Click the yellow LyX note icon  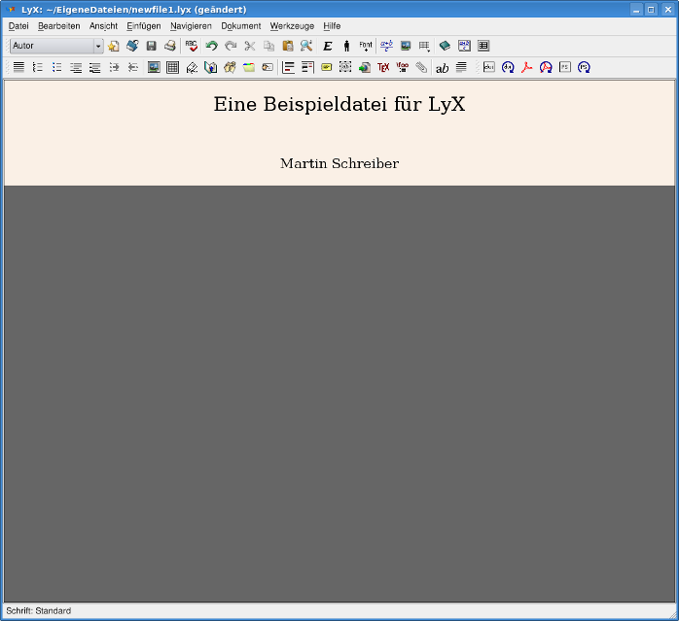[x=327, y=67]
